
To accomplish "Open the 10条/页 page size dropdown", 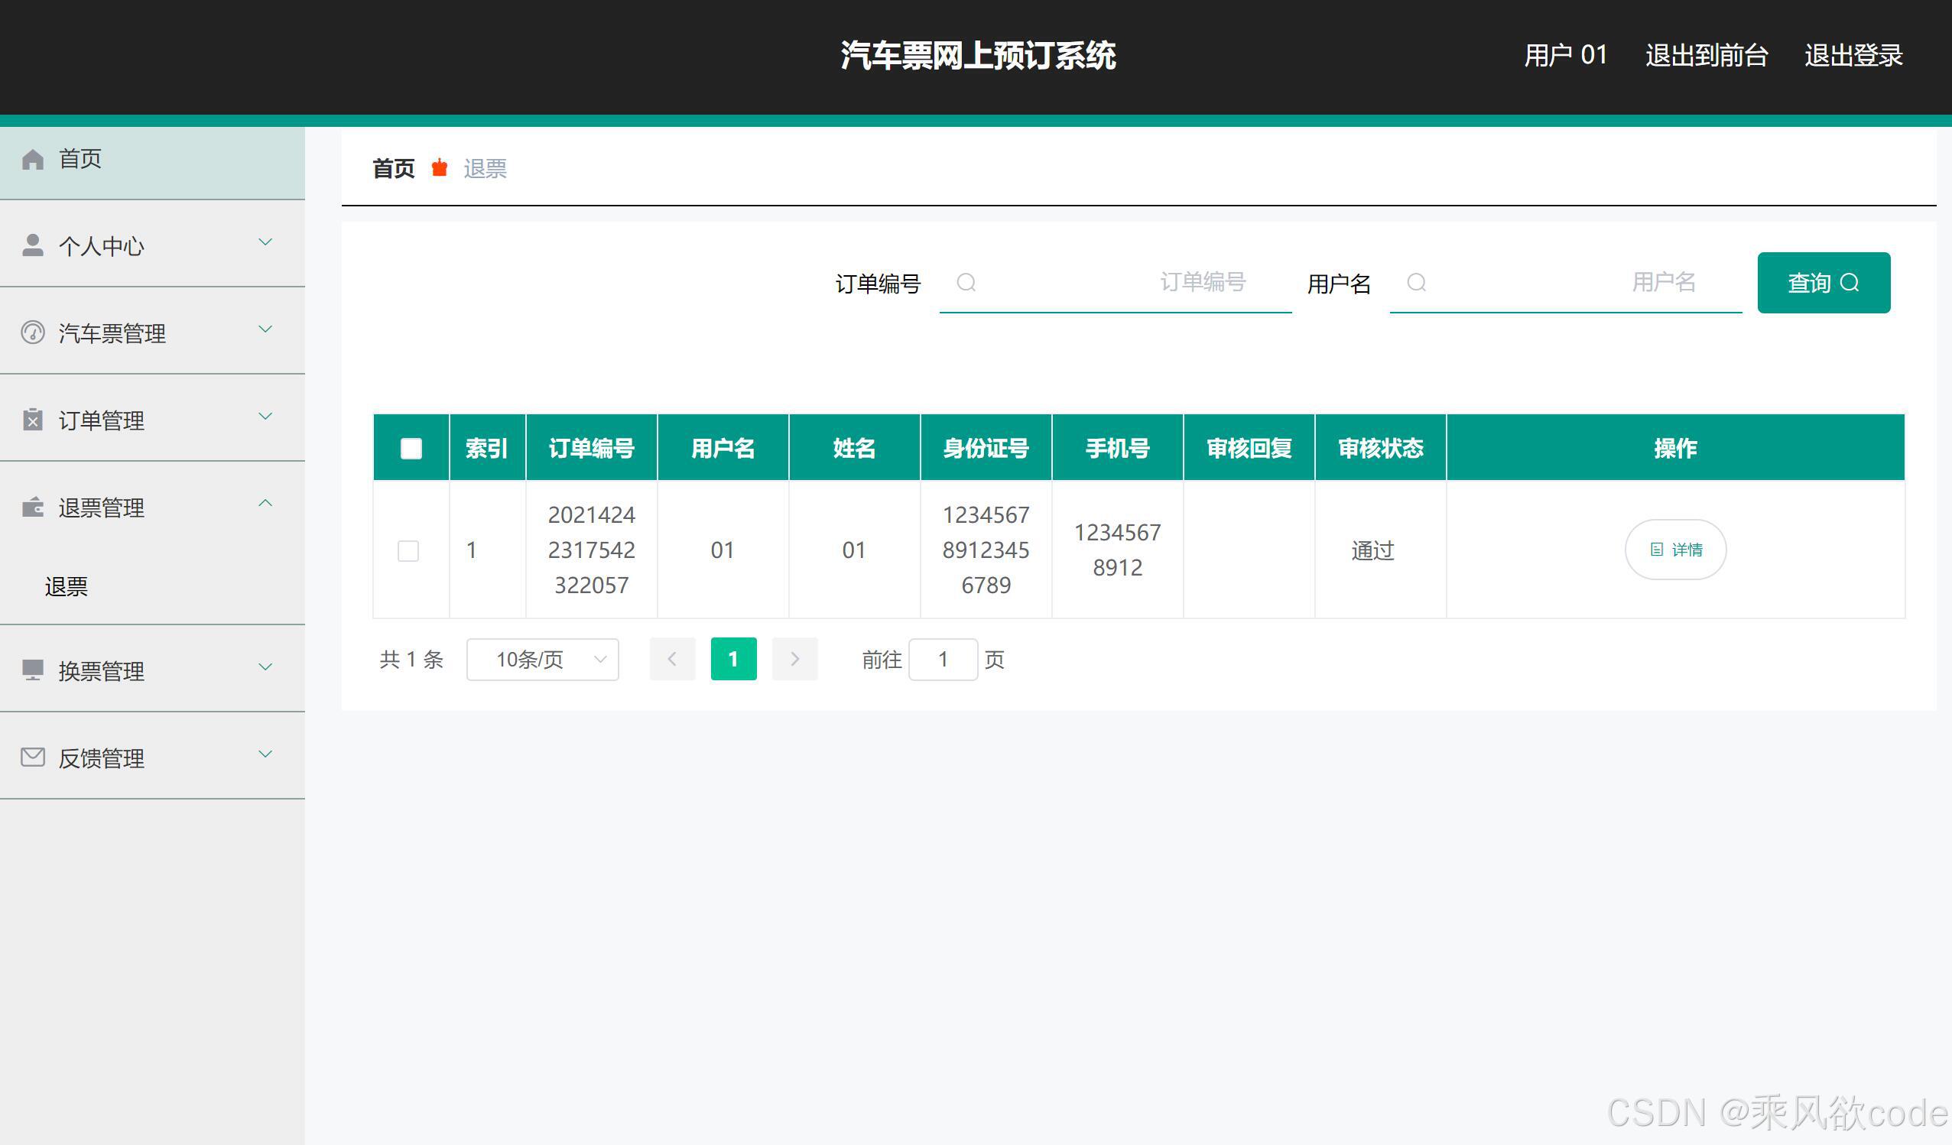I will tap(541, 659).
